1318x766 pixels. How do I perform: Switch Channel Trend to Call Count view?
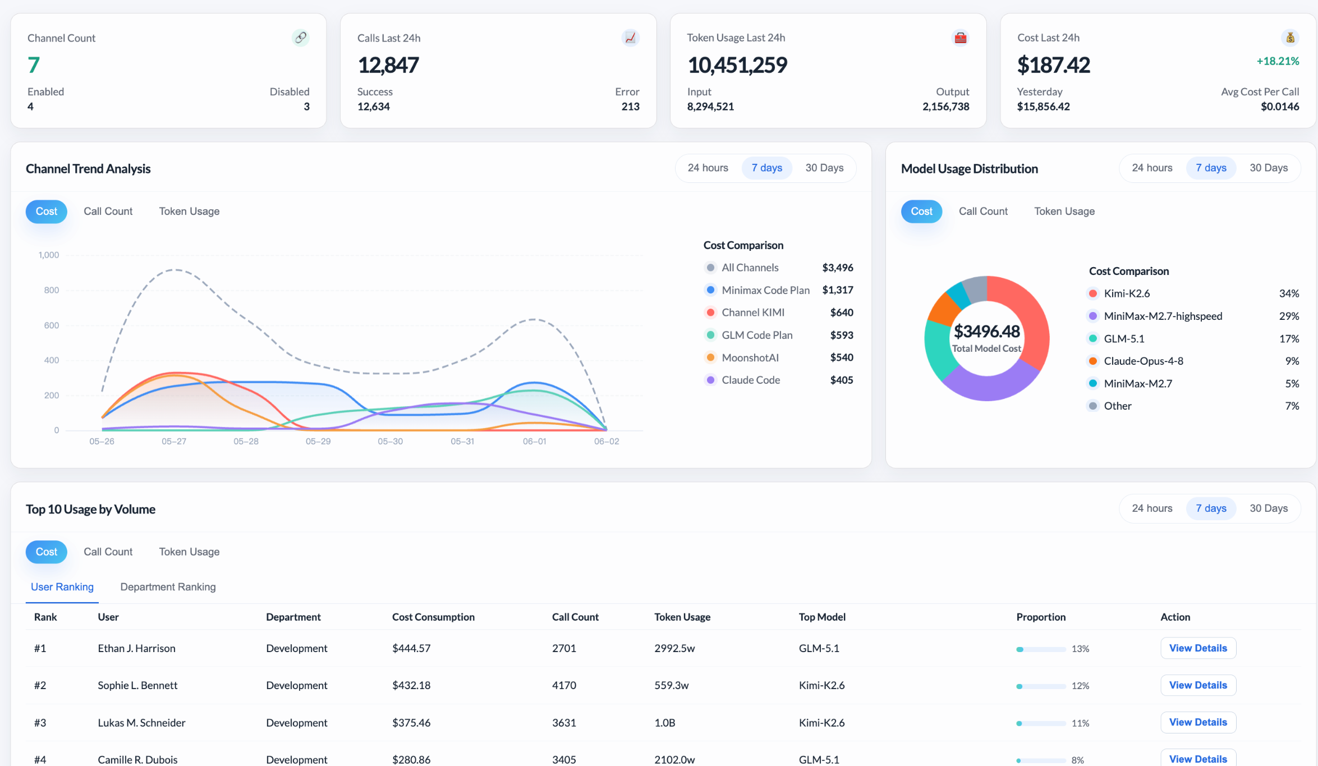click(x=108, y=212)
